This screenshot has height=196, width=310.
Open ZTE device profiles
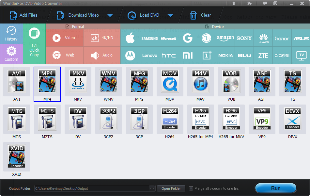pyautogui.click(x=263, y=56)
